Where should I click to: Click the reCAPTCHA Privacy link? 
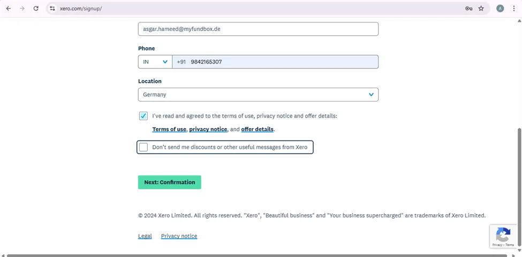click(497, 245)
